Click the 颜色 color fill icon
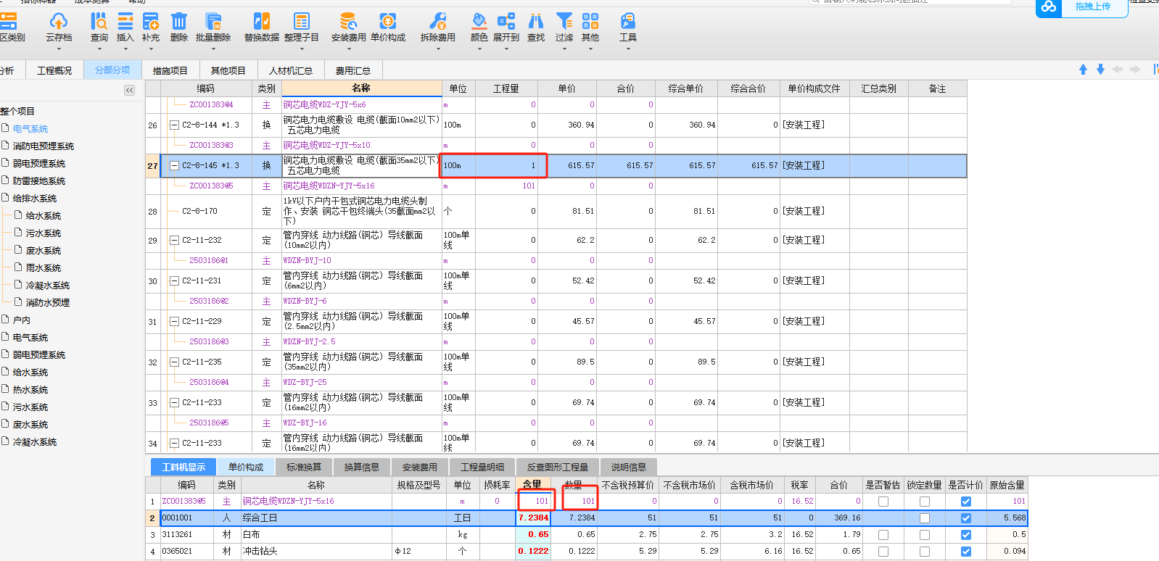This screenshot has height=561, width=1159. pos(479,21)
